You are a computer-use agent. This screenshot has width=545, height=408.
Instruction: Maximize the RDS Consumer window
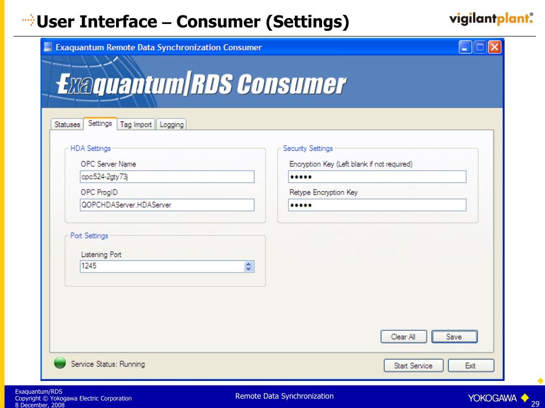point(480,47)
